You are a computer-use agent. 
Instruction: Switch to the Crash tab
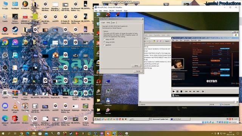click(x=103, y=23)
